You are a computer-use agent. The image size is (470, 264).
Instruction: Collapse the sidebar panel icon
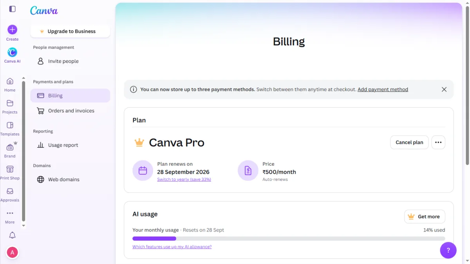pyautogui.click(x=13, y=9)
